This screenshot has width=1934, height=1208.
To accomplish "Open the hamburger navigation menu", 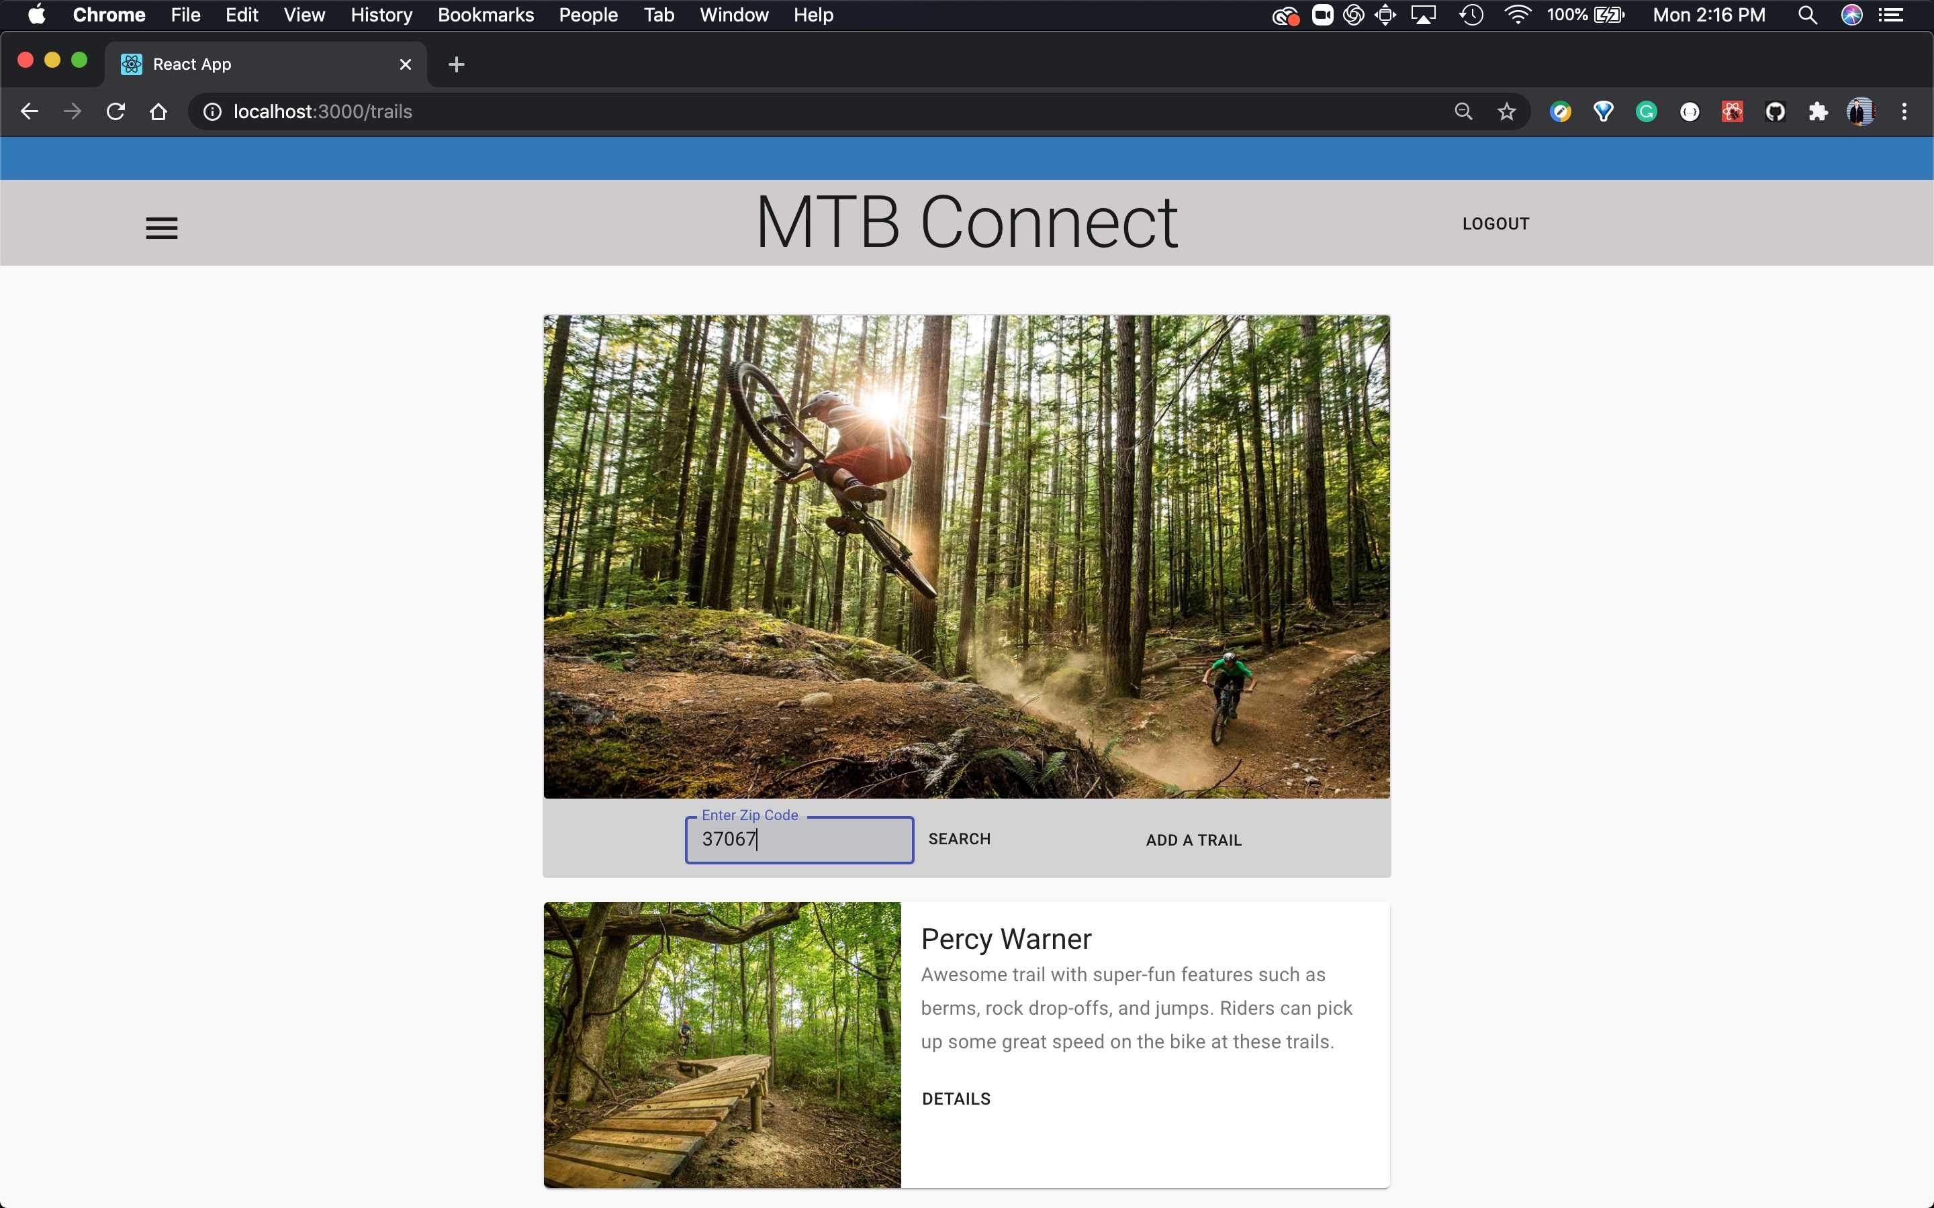I will [x=161, y=228].
